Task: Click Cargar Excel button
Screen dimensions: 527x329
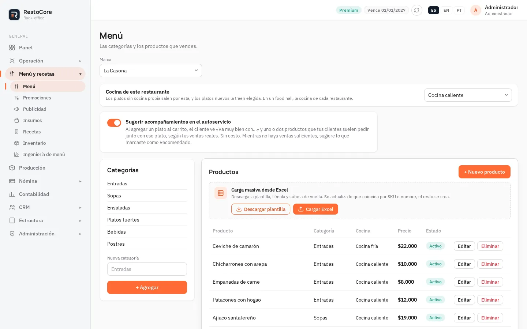Action: 315,209
